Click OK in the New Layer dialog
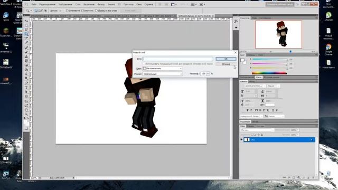 pyautogui.click(x=226, y=59)
